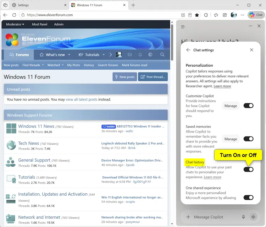Open Learn more link under Chat history
Screen dimensions: 266x227
pyautogui.click(x=212, y=177)
